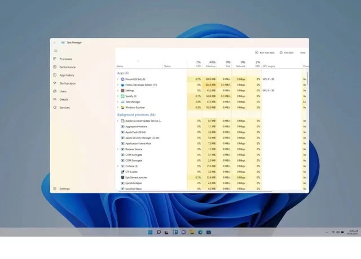Screen dimensions: 361x259
Task: Open taskbar Search
Action: 159,232
